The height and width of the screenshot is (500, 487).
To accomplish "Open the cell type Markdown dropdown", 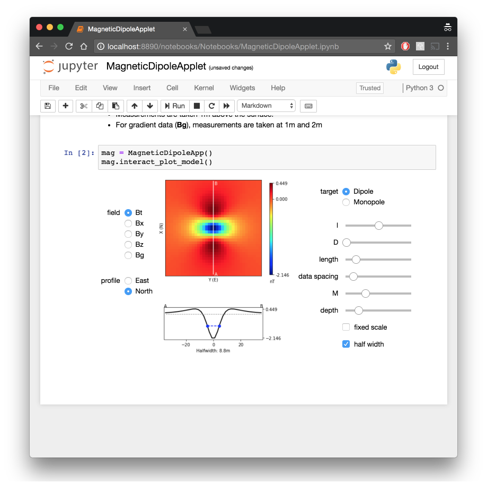I will point(267,106).
